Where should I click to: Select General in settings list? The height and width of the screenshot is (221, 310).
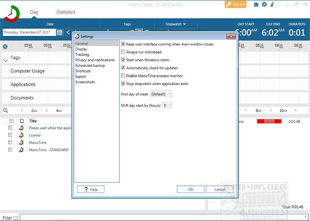coord(96,43)
